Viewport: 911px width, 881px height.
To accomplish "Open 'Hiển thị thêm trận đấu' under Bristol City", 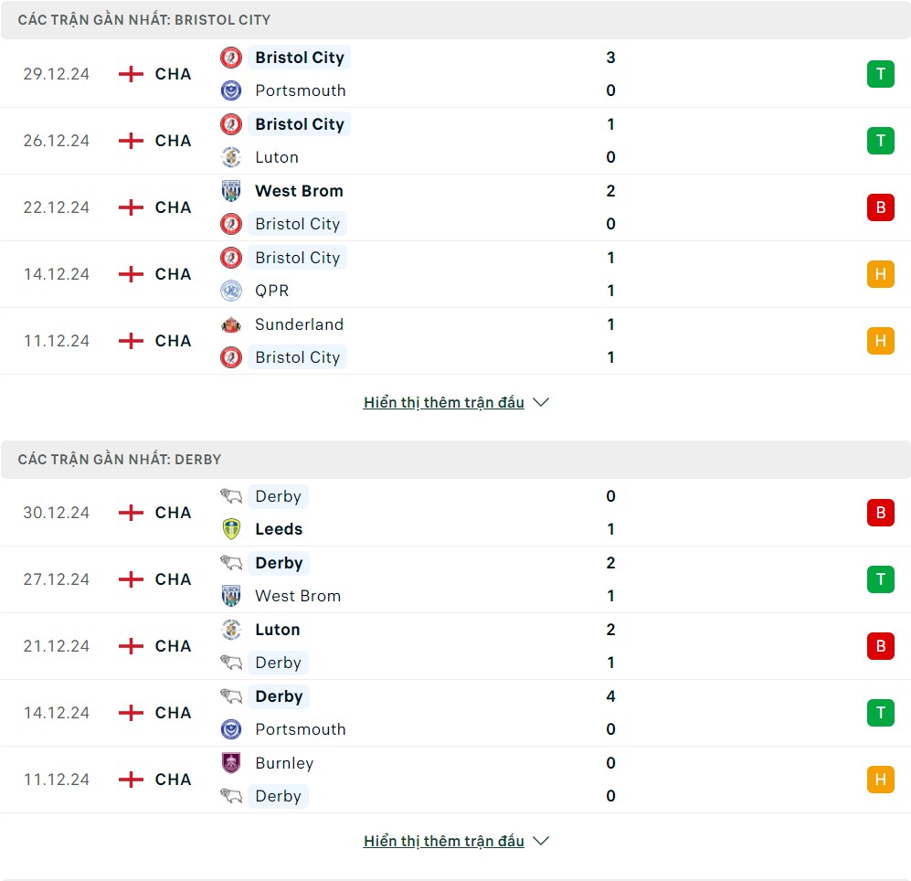I will click(444, 402).
